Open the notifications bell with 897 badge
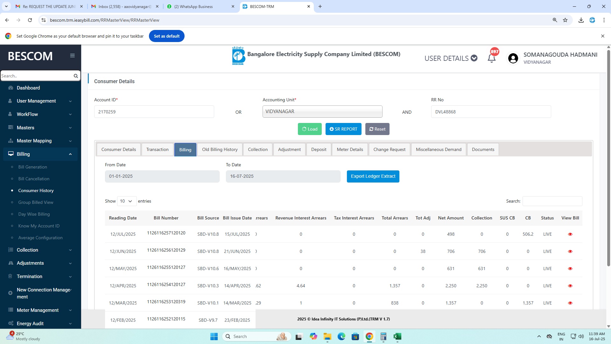611x344 pixels. click(x=492, y=57)
